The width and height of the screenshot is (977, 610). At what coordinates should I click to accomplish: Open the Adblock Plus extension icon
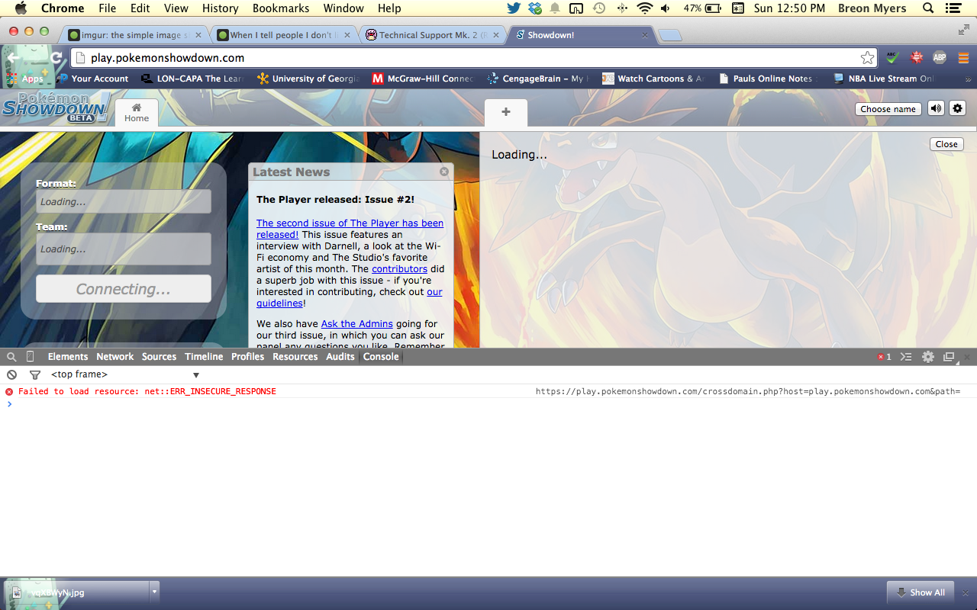[940, 58]
